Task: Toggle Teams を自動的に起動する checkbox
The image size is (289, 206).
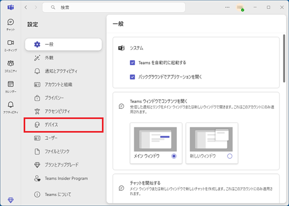Action: 132,63
